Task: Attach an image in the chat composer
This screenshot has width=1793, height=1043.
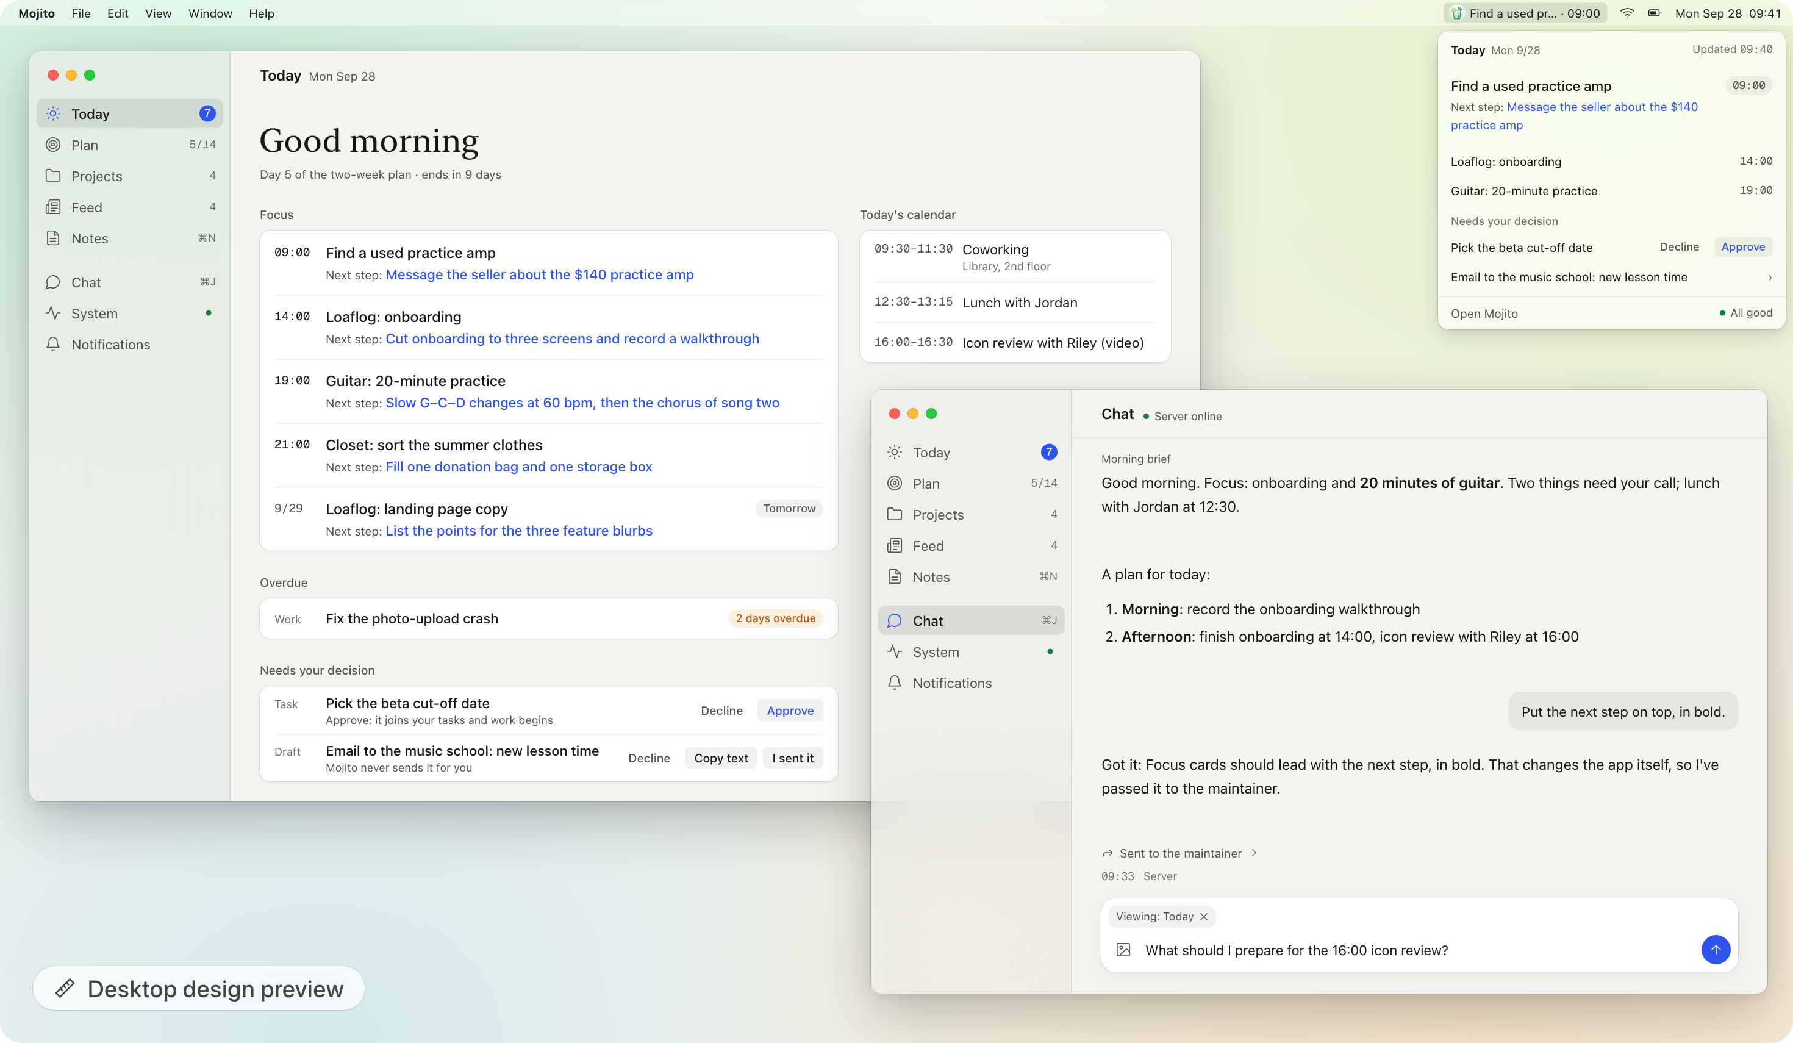Action: pyautogui.click(x=1123, y=950)
